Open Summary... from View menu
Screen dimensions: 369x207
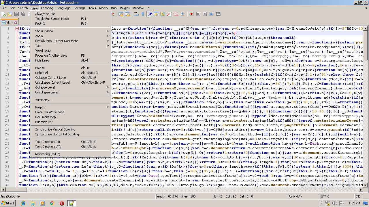click(x=71, y=100)
